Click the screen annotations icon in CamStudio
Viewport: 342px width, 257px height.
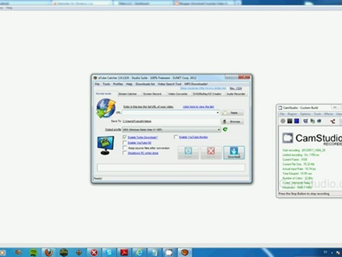306,121
